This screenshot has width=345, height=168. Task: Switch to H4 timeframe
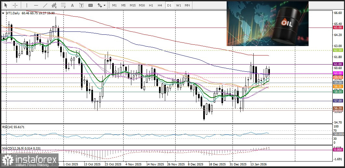tap(160, 5)
